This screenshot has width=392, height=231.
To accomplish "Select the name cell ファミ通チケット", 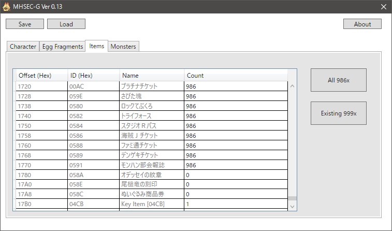I will 152,145.
